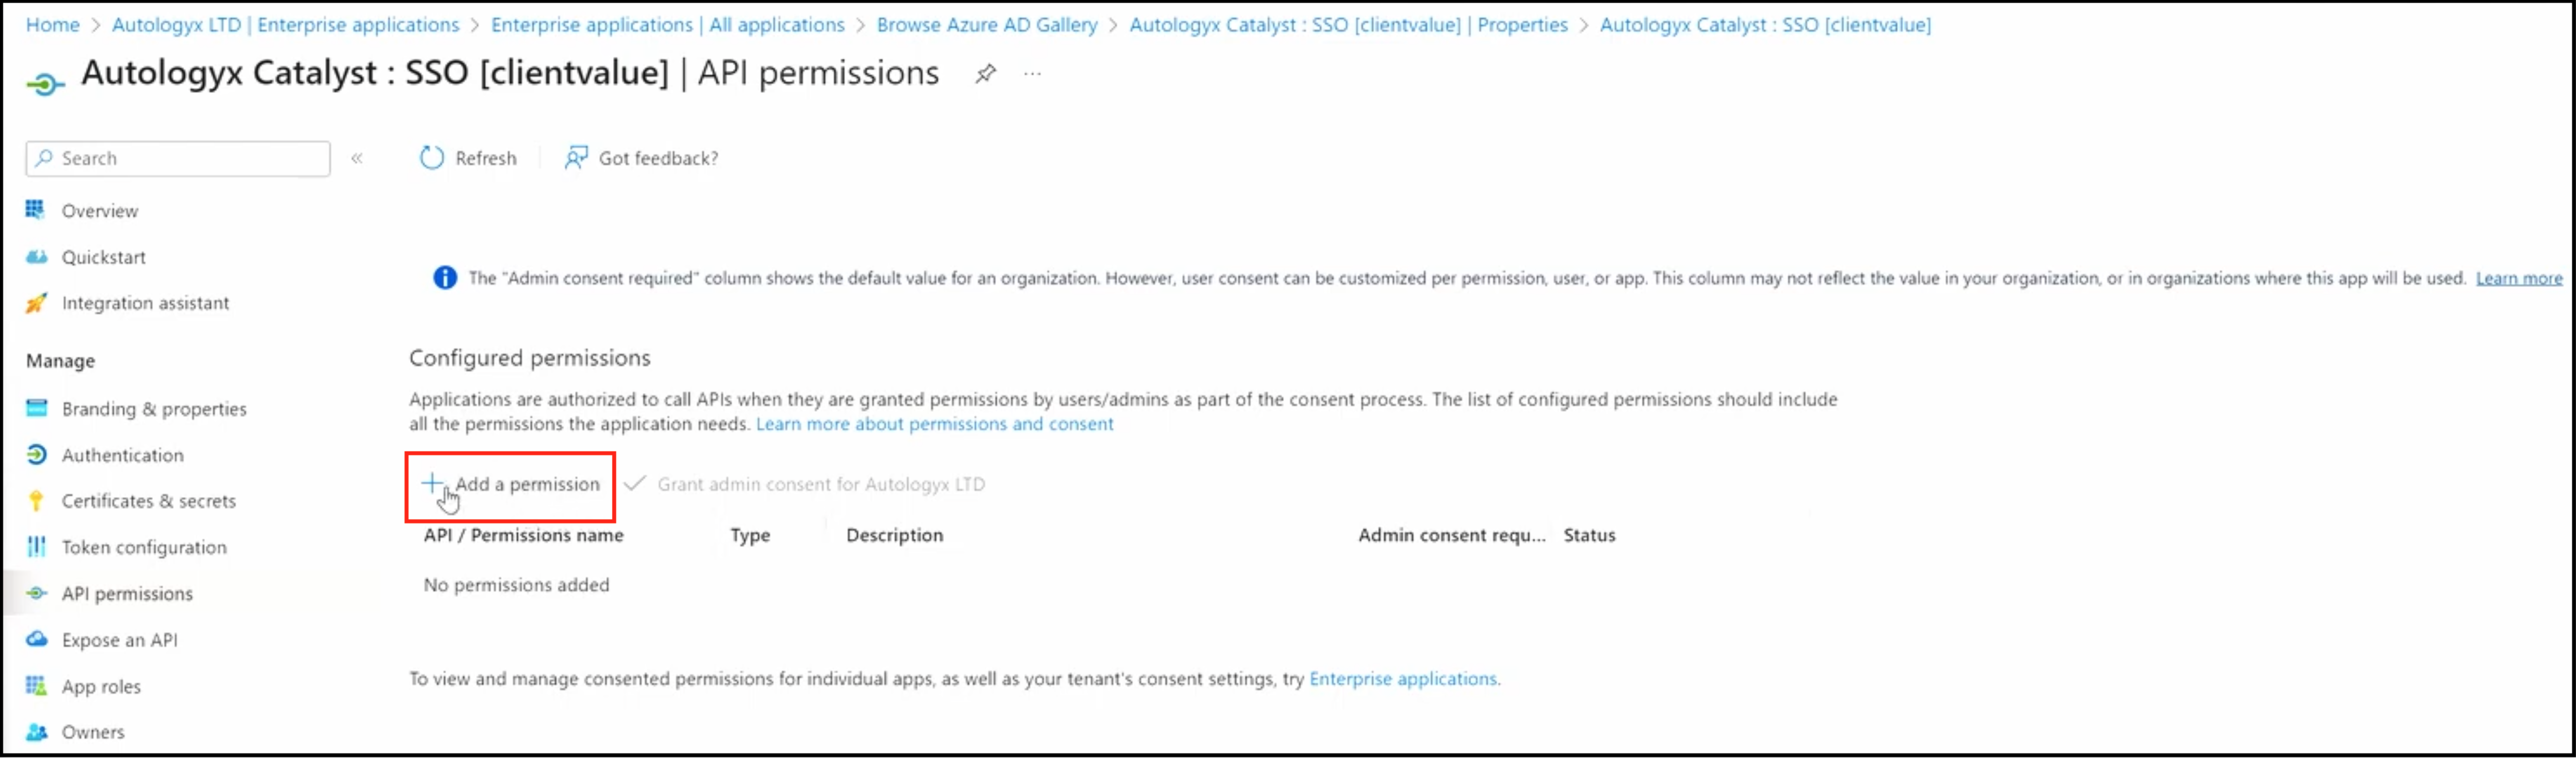Image resolution: width=2576 pixels, height=758 pixels.
Task: Click the Token configuration icon
Action: (36, 546)
